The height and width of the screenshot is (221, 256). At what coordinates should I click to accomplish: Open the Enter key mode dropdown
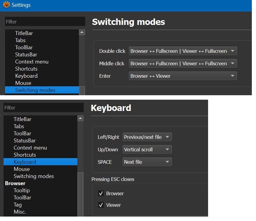pos(183,76)
